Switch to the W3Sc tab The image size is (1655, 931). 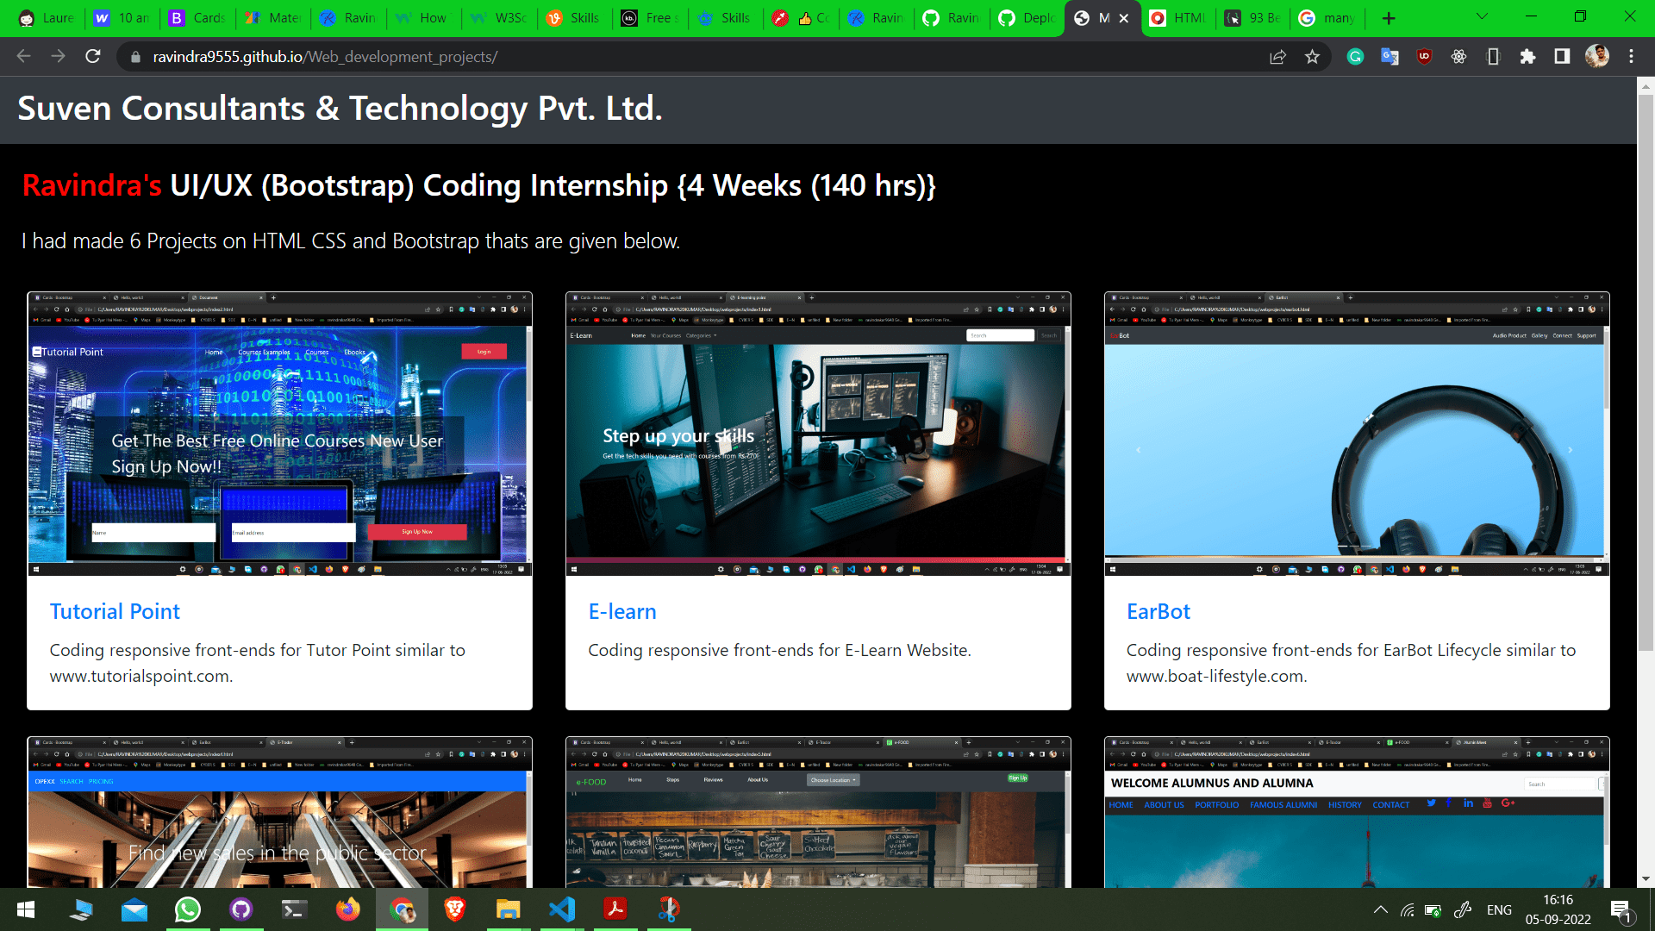pyautogui.click(x=500, y=18)
